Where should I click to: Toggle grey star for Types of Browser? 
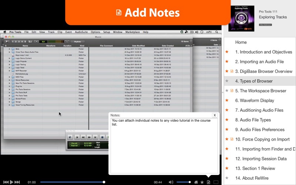point(227,81)
